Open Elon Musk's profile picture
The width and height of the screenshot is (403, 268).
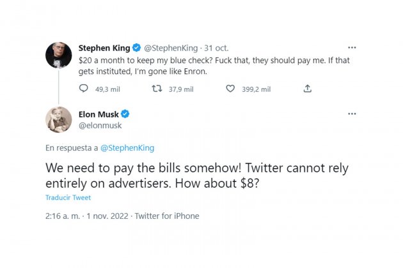(59, 119)
